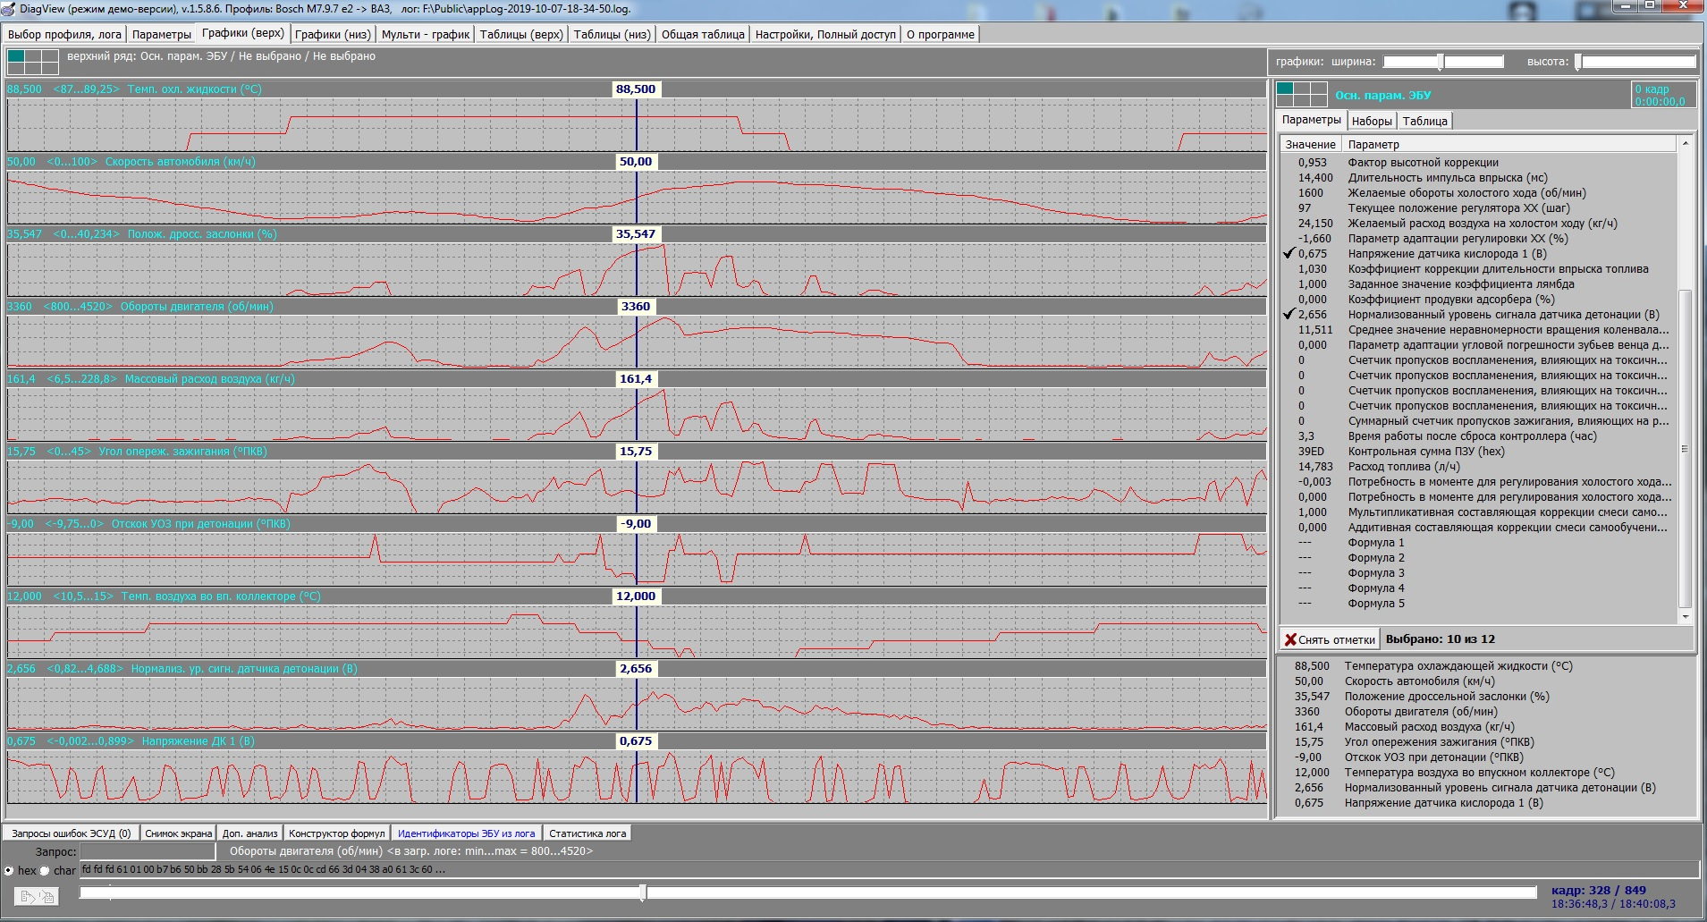Click the Значение column header
Screen dimensions: 1707x922
click(x=1310, y=144)
